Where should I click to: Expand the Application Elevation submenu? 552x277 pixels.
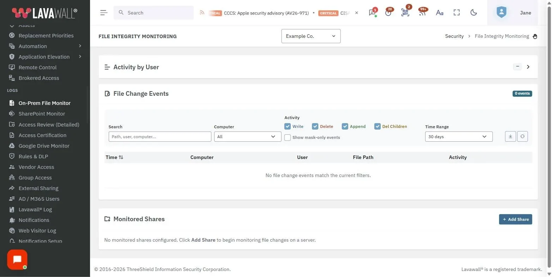pyautogui.click(x=80, y=57)
